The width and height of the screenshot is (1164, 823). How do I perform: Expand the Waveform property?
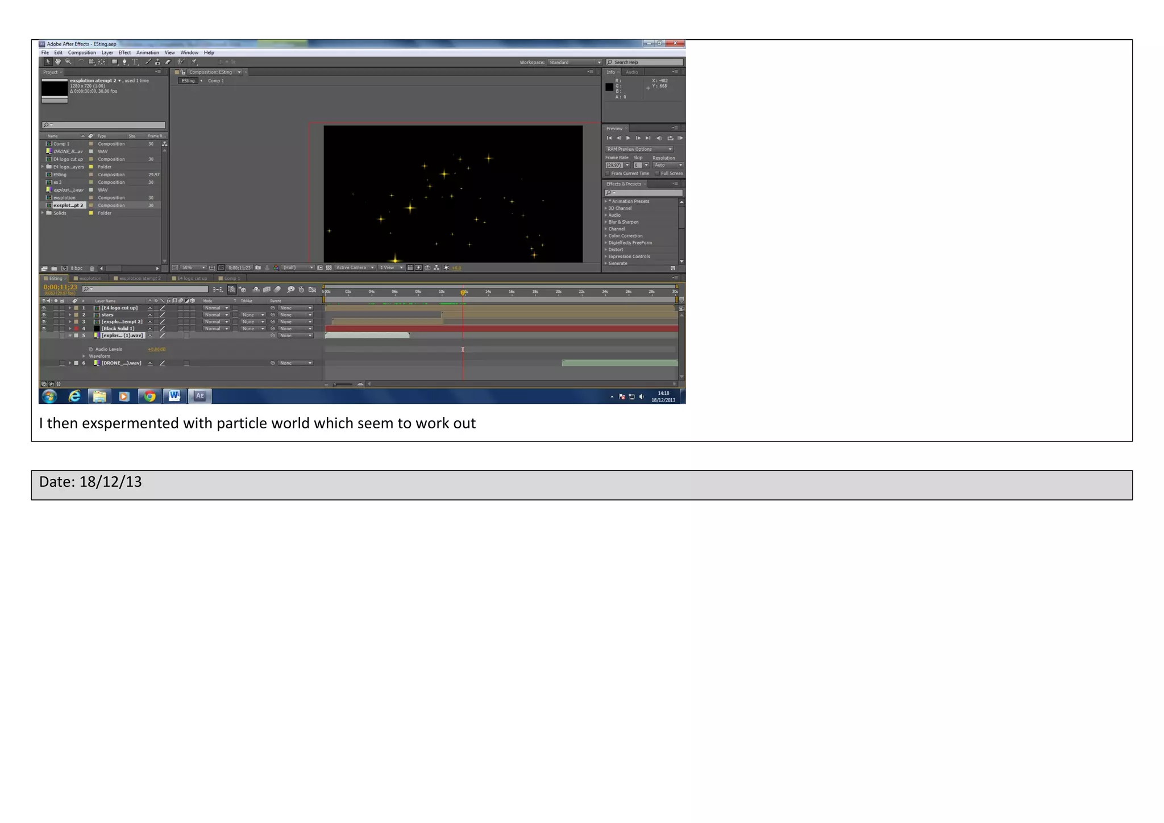pos(84,356)
